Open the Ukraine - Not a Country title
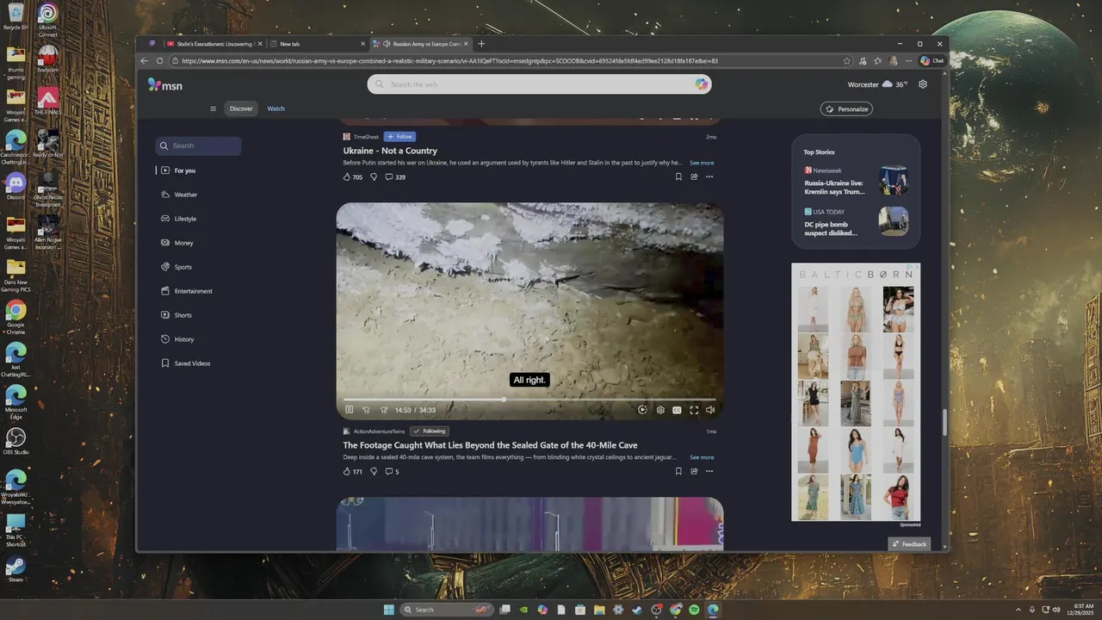This screenshot has height=620, width=1102. 390,151
